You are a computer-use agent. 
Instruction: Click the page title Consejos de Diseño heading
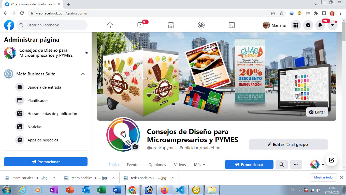tap(193, 136)
